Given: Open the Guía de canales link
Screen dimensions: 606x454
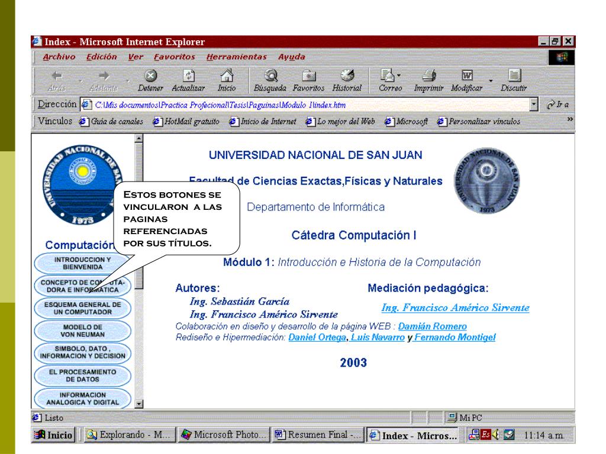Looking at the screenshot, I should 111,121.
